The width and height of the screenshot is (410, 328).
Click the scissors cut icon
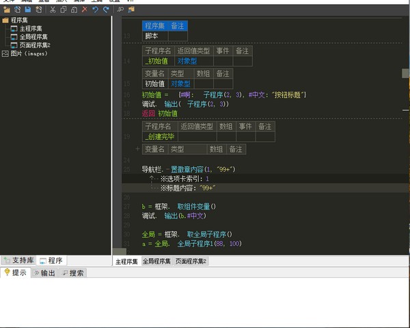(x=53, y=10)
